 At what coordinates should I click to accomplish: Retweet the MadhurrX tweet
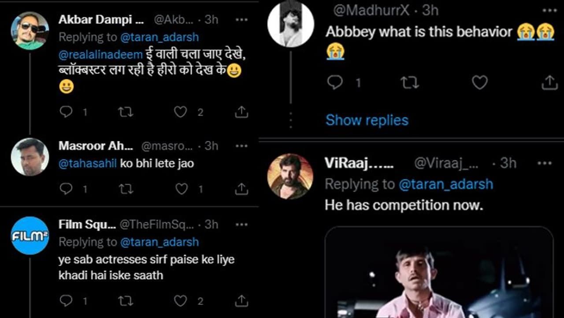click(x=410, y=82)
